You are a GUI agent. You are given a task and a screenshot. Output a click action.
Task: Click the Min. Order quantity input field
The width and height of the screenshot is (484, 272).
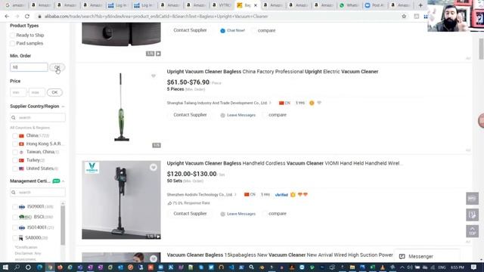pos(29,67)
